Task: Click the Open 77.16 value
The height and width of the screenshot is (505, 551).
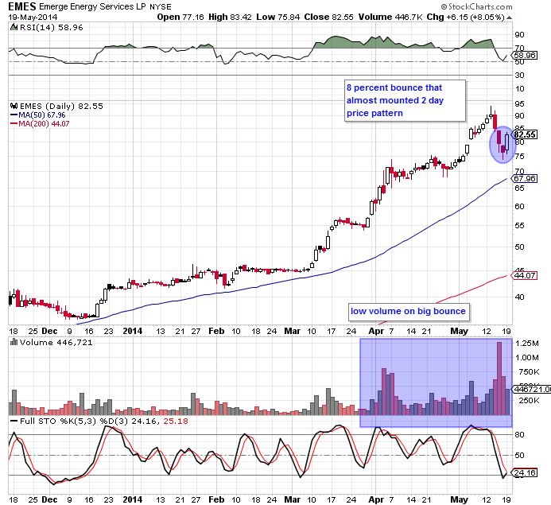Action: click(x=180, y=17)
